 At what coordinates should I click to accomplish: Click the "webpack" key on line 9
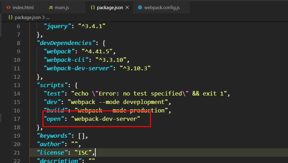pyautogui.click(x=59, y=52)
